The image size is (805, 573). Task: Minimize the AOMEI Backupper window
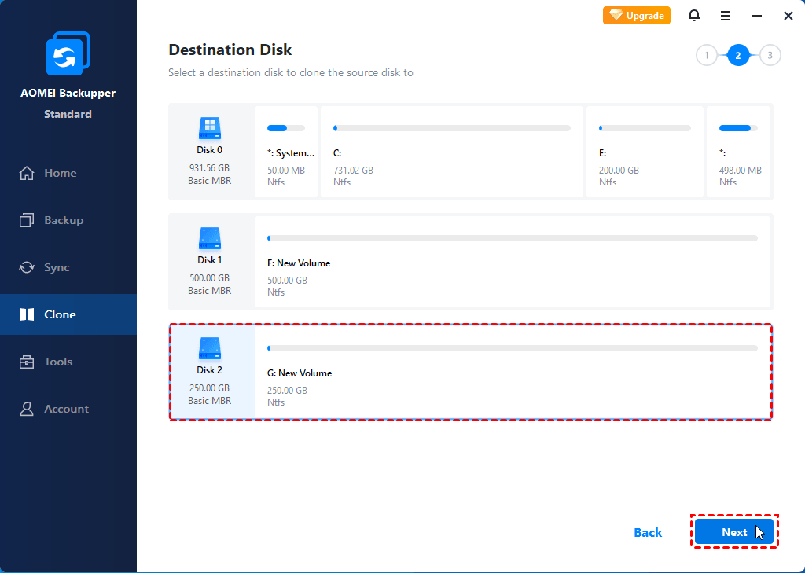coord(757,16)
